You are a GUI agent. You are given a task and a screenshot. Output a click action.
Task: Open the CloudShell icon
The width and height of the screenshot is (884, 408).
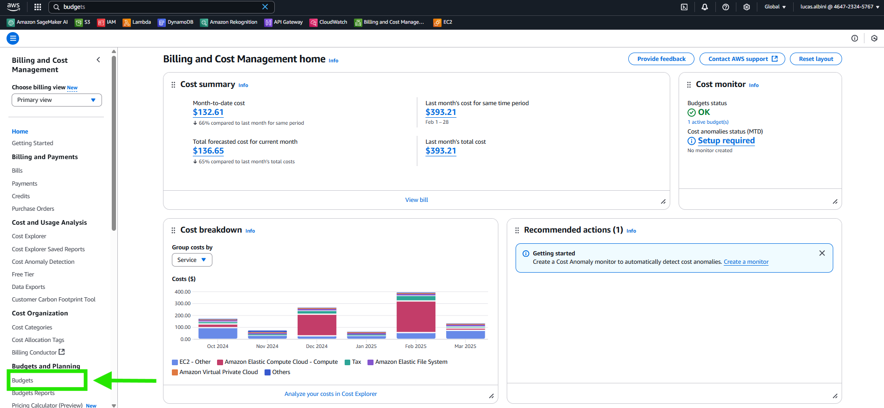click(x=684, y=7)
